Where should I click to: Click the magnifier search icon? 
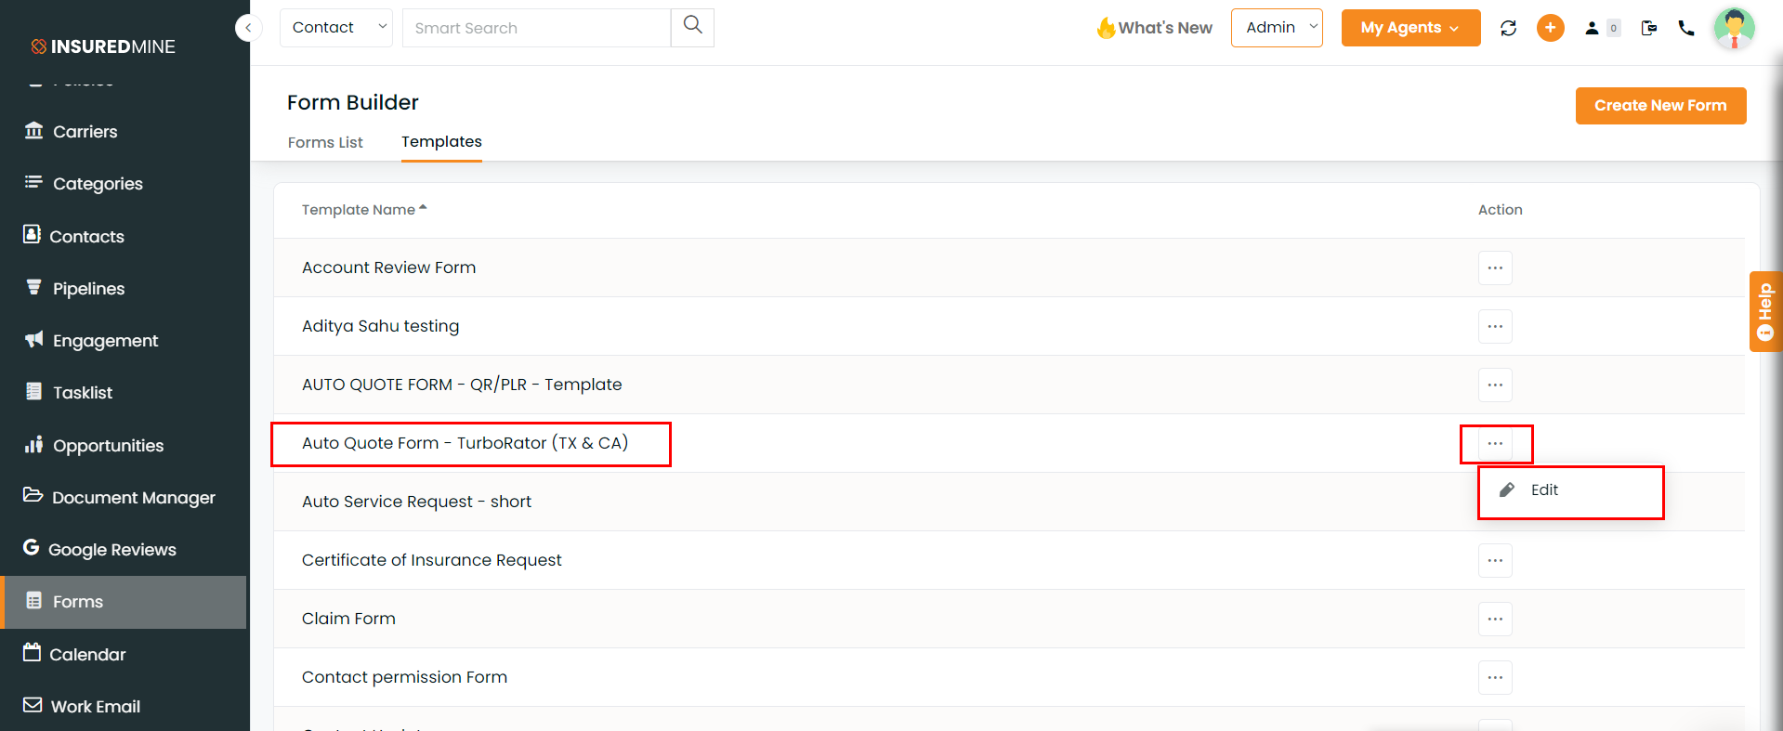click(x=692, y=27)
